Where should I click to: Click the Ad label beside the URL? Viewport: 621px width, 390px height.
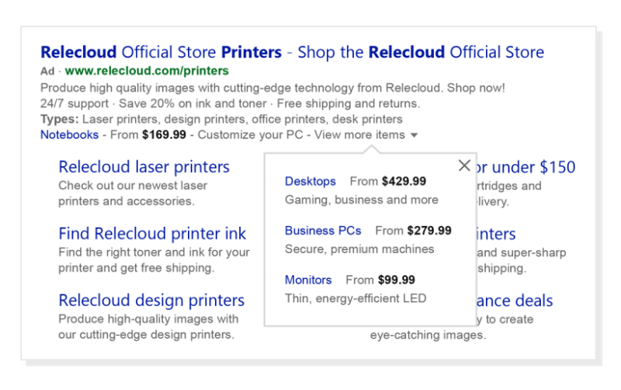pyautogui.click(x=47, y=71)
